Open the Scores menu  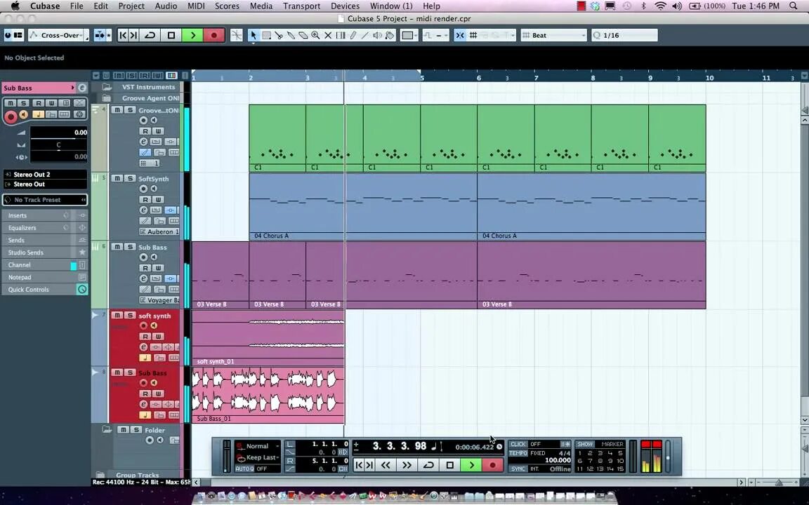pyautogui.click(x=227, y=6)
